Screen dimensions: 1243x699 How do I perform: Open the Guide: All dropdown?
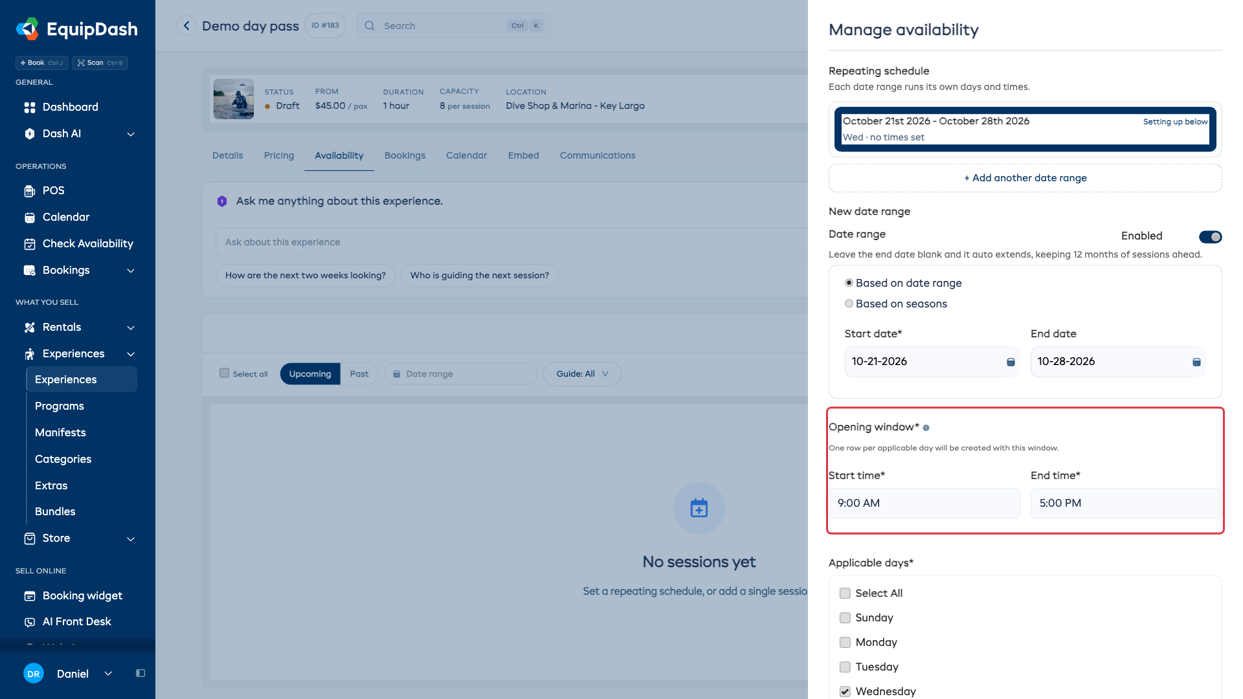(582, 374)
